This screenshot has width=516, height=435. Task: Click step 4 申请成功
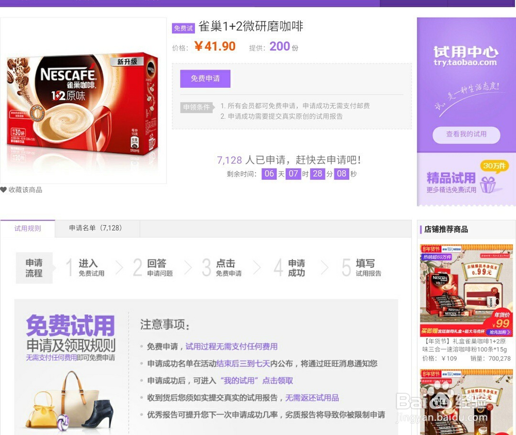pos(289,267)
